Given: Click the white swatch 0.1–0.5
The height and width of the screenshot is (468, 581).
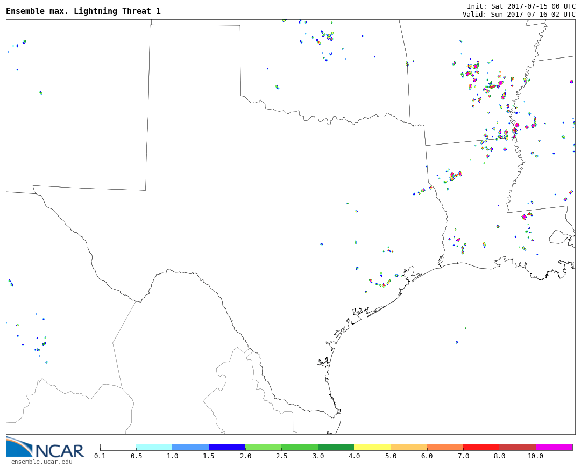Looking at the screenshot, I should pos(118,447).
